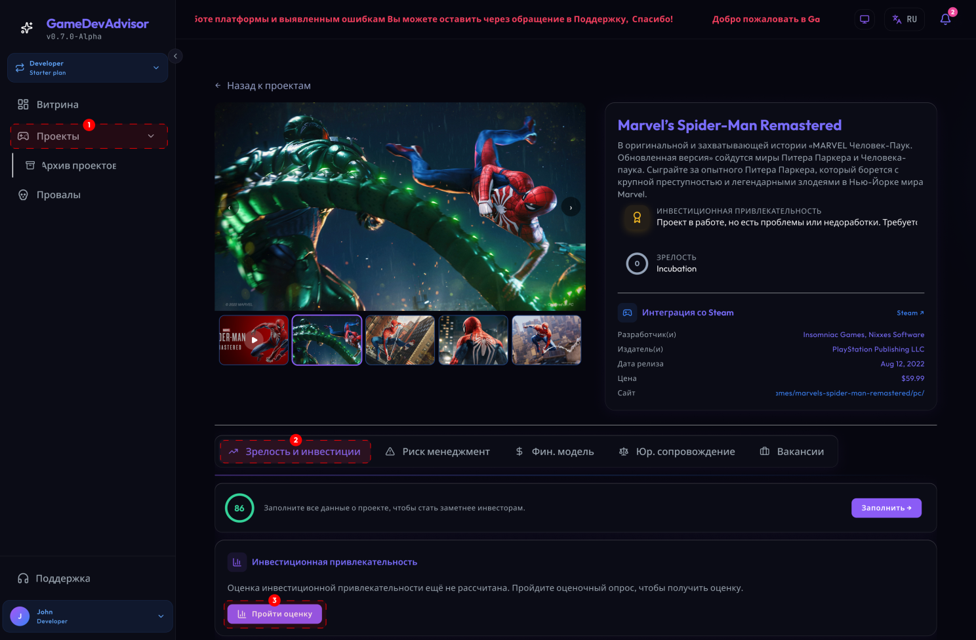Image resolution: width=976 pixels, height=640 pixels.
Task: Show next screenshot in gallery
Action: click(x=571, y=207)
